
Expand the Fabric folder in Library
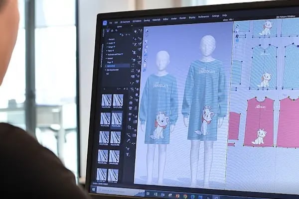107,51
